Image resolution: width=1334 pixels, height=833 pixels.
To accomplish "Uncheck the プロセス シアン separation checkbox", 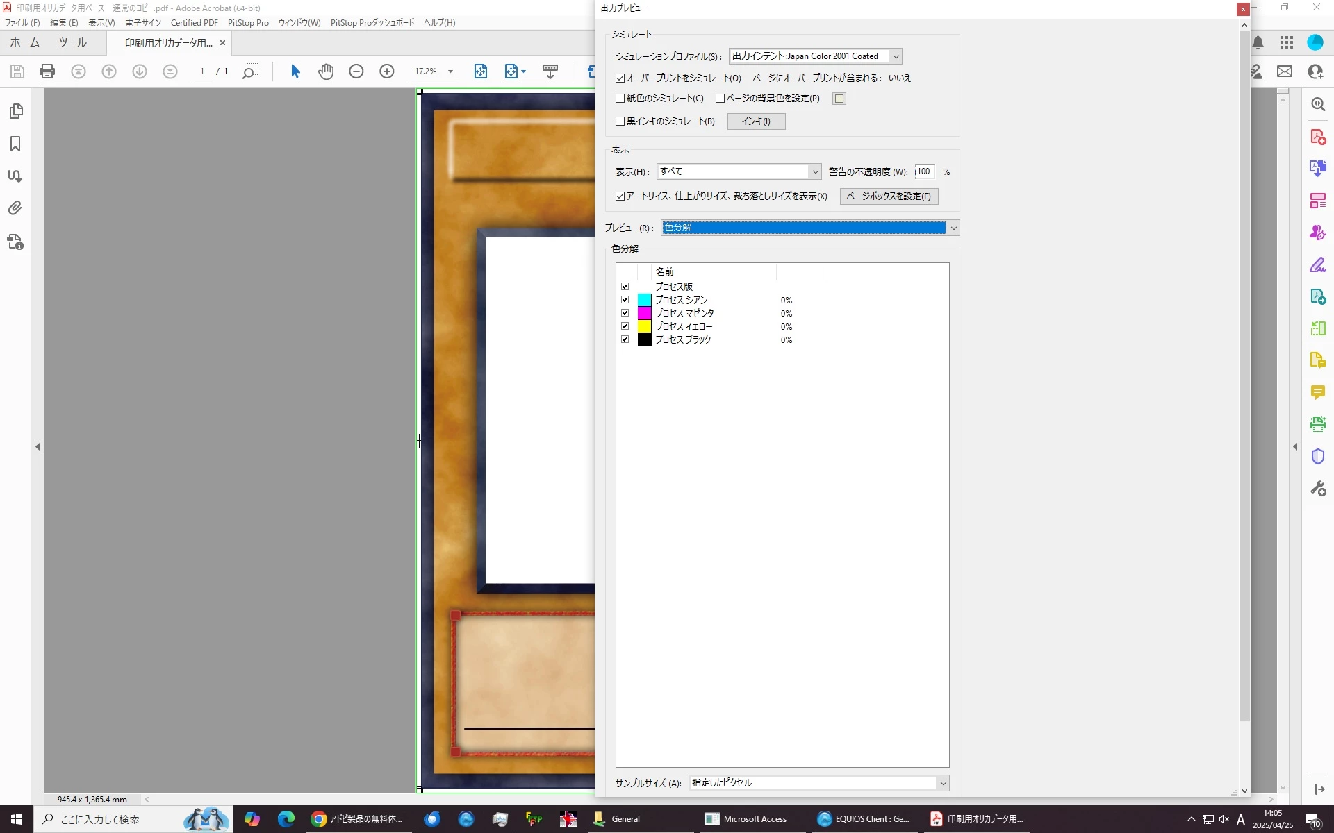I will (625, 300).
